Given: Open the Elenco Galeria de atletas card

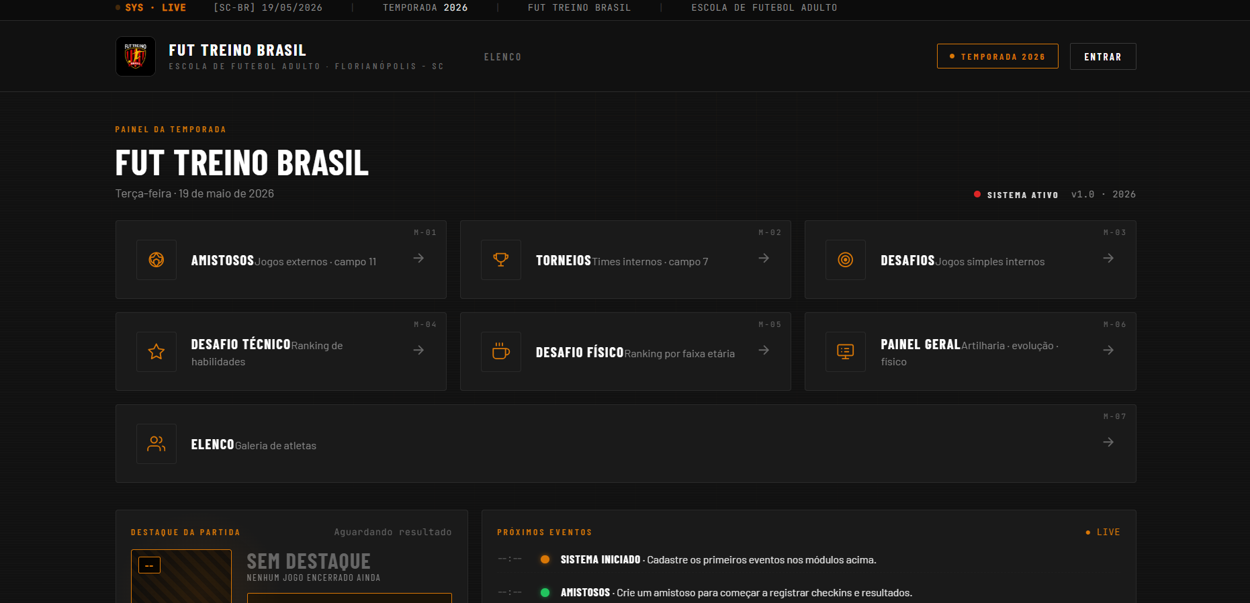Looking at the screenshot, I should coord(625,443).
